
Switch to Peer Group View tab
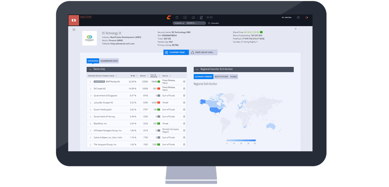(203, 52)
